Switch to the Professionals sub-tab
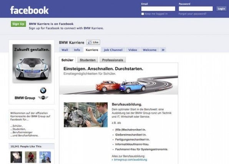 pos(113,60)
